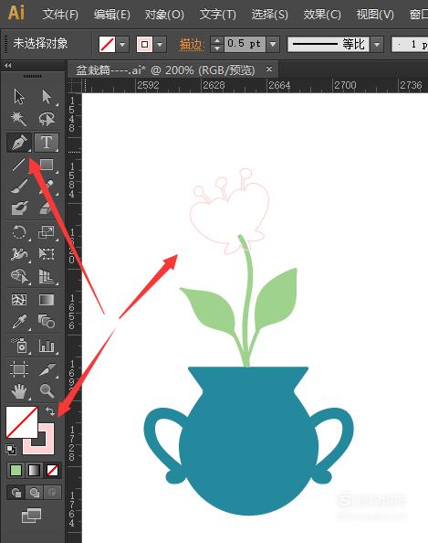Select the Perspective Grid tool
The height and width of the screenshot is (543, 428).
47,276
